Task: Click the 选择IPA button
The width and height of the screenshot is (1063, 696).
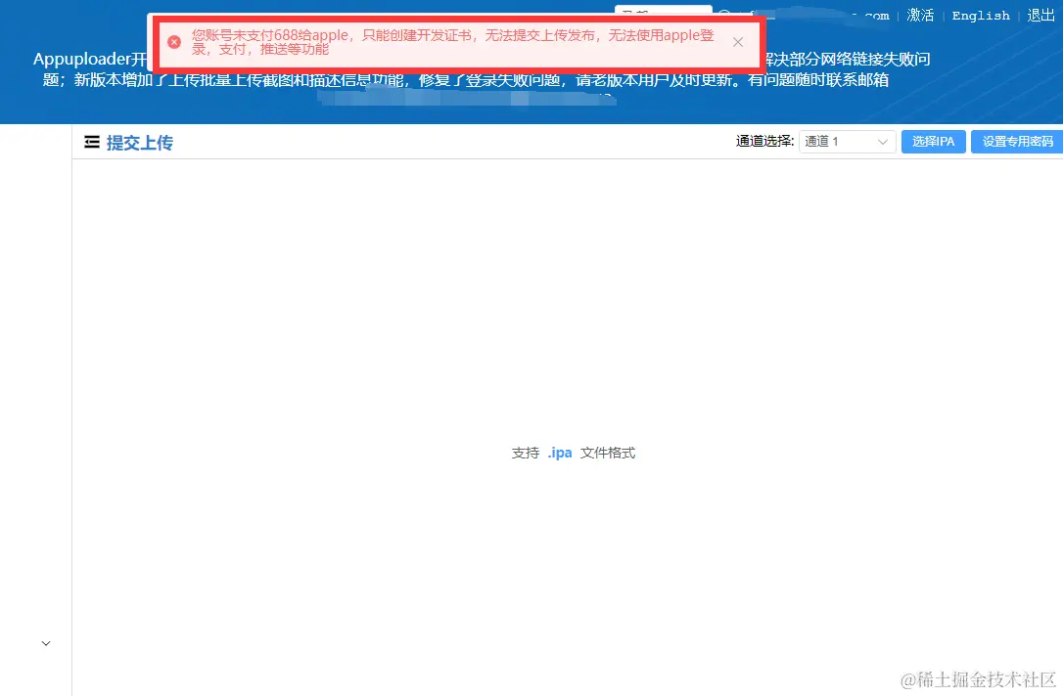Action: [x=933, y=142]
